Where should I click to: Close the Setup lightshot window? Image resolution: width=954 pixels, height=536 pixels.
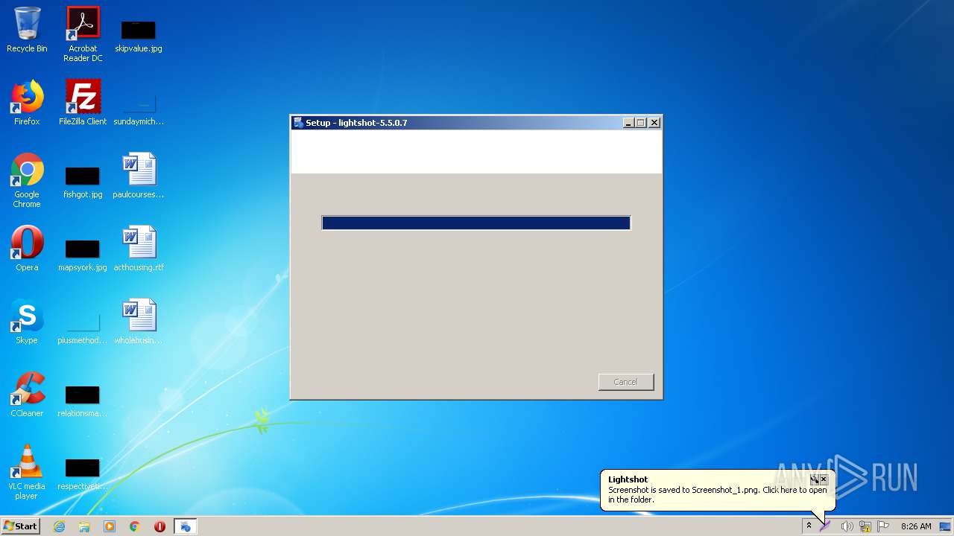pyautogui.click(x=654, y=123)
